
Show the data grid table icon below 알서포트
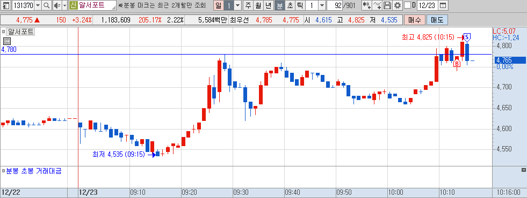coord(7,41)
